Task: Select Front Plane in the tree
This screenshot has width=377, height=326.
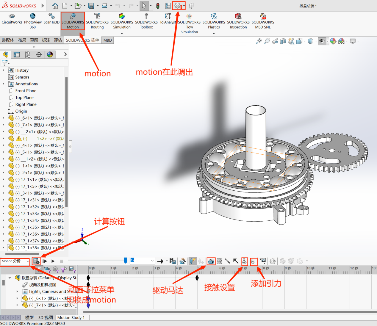Action: pyautogui.click(x=26, y=91)
